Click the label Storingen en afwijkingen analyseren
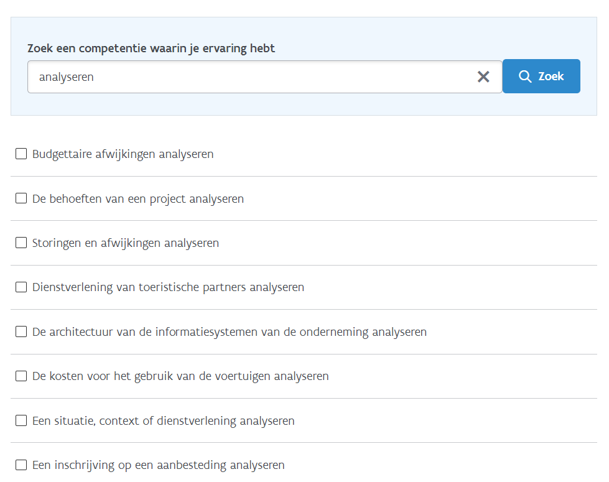 (126, 243)
